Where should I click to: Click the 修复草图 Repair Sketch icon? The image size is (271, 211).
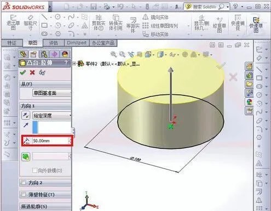(220, 25)
